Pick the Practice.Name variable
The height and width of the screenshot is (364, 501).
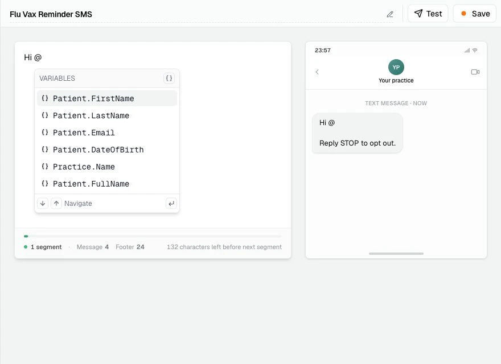[x=107, y=167]
